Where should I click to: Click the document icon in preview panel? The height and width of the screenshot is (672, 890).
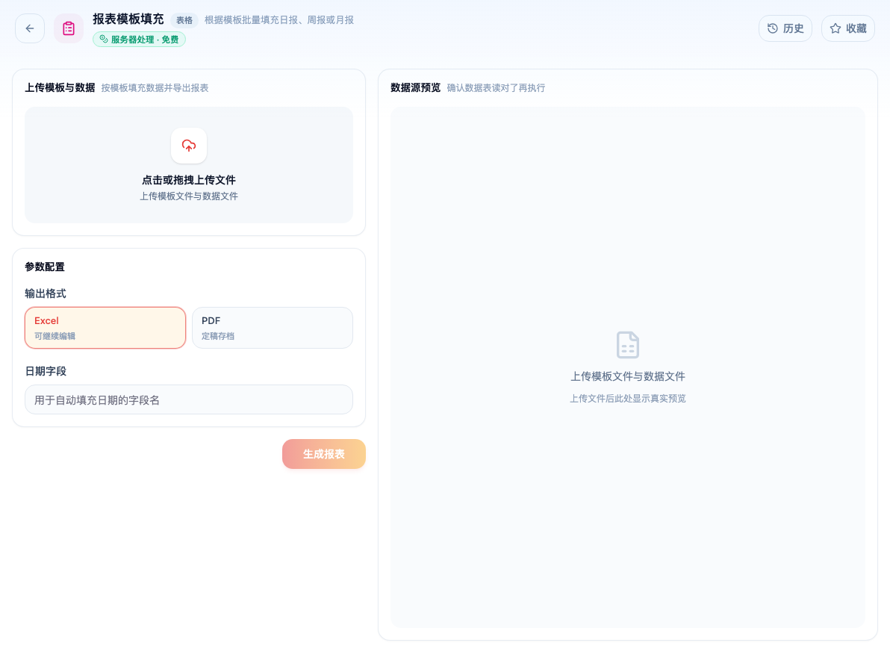[x=628, y=345]
